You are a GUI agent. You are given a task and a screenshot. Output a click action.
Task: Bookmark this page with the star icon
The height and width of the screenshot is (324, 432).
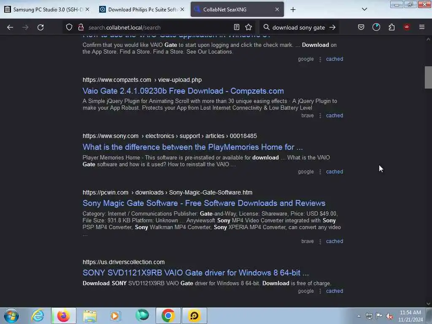point(248,27)
